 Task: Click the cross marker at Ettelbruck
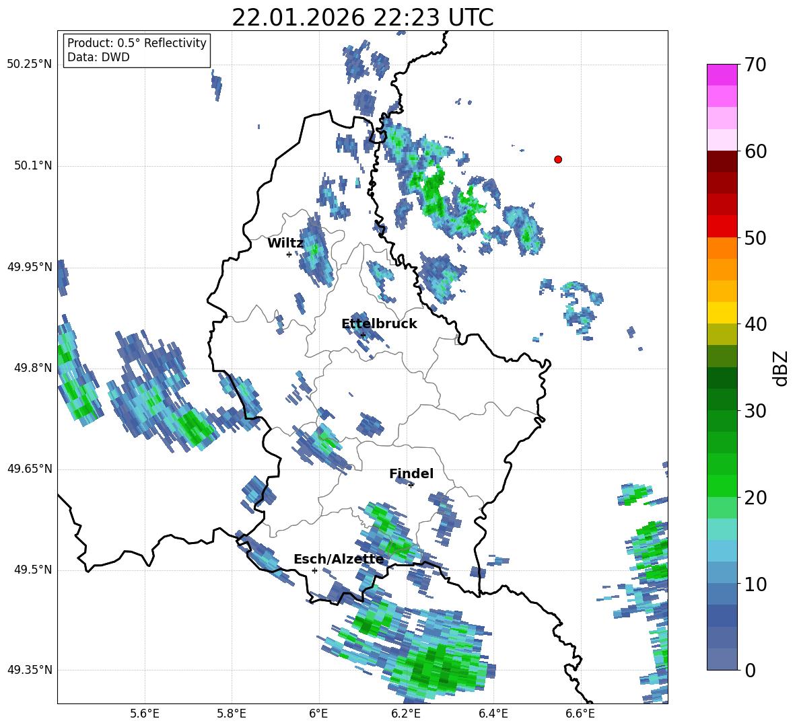click(x=362, y=335)
